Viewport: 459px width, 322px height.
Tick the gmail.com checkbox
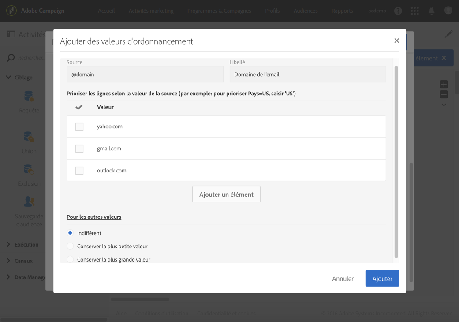(x=79, y=149)
